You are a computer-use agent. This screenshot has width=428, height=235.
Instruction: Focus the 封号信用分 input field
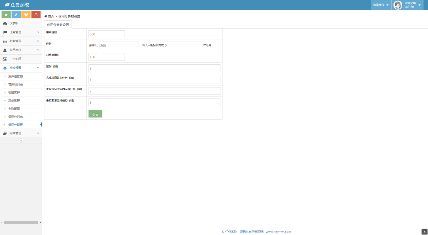[106, 57]
